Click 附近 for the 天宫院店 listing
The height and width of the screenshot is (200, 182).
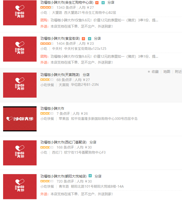[x=178, y=72]
